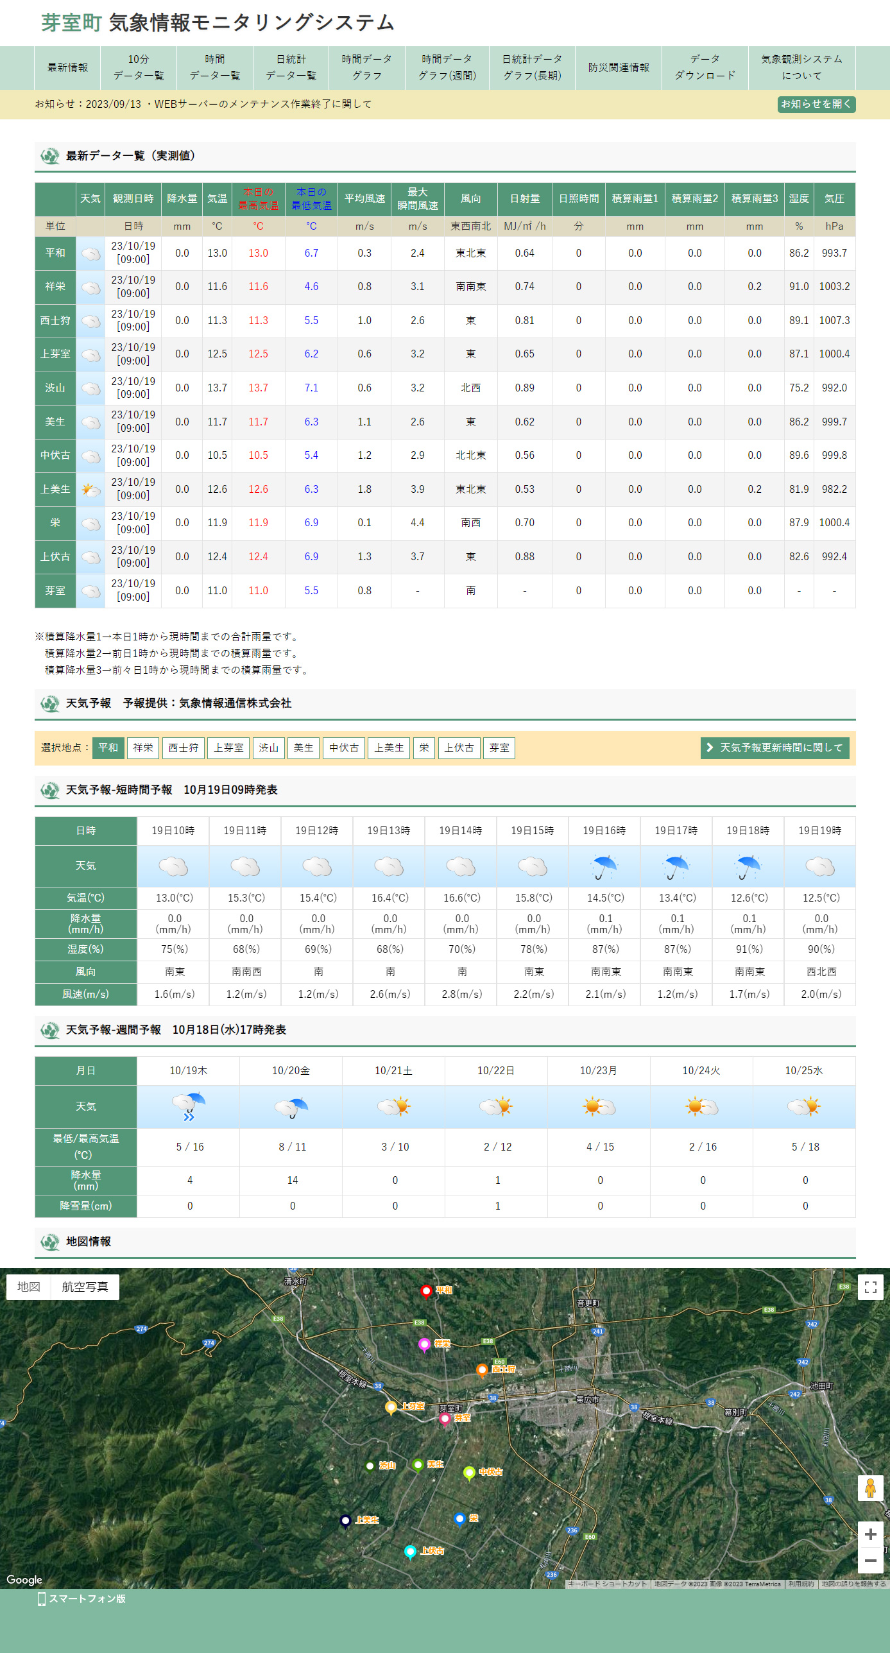
Task: Open 気象観測システムについて page
Action: 802,67
